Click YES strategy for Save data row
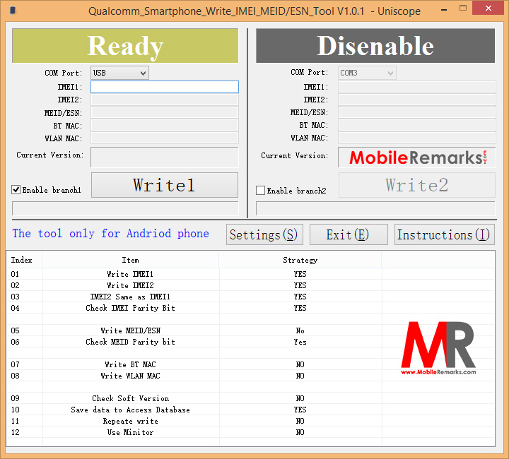The image size is (509, 459). point(300,410)
